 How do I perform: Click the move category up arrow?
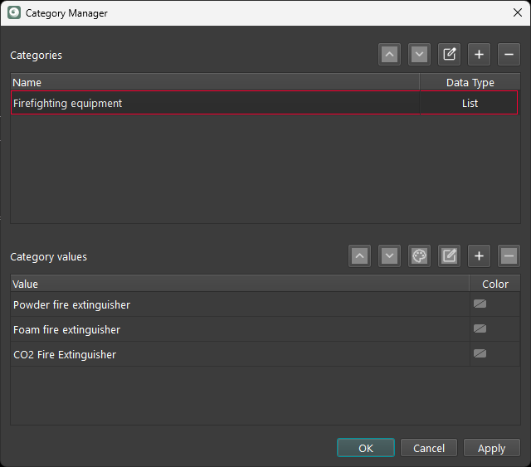tap(389, 55)
